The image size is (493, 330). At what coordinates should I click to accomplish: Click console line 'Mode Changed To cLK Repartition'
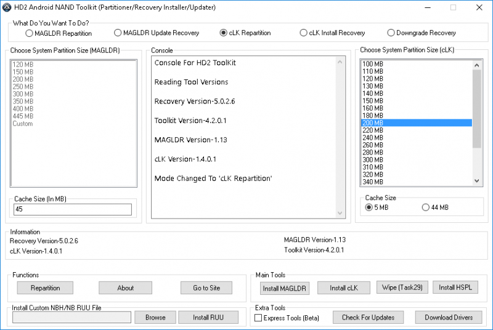(x=213, y=179)
